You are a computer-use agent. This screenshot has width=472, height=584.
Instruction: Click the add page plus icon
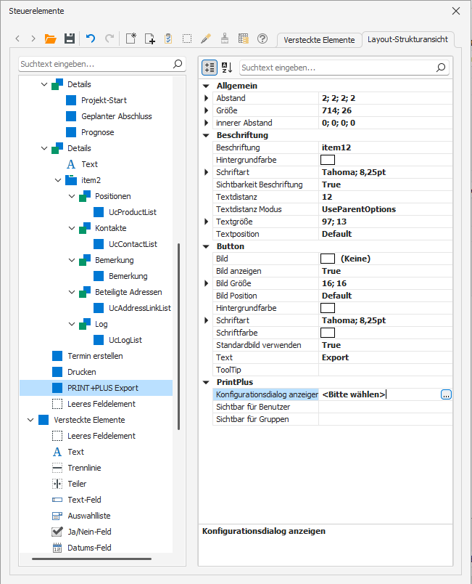pyautogui.click(x=150, y=38)
